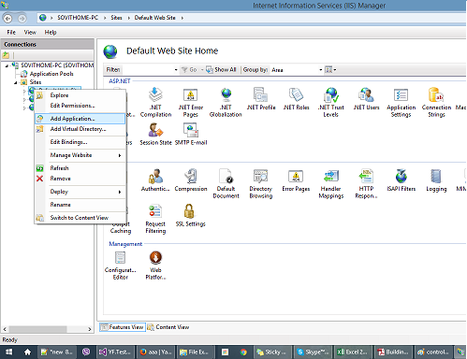Switch to Content View tab
Image resolution: width=467 pixels, height=359 pixels.
[168, 327]
